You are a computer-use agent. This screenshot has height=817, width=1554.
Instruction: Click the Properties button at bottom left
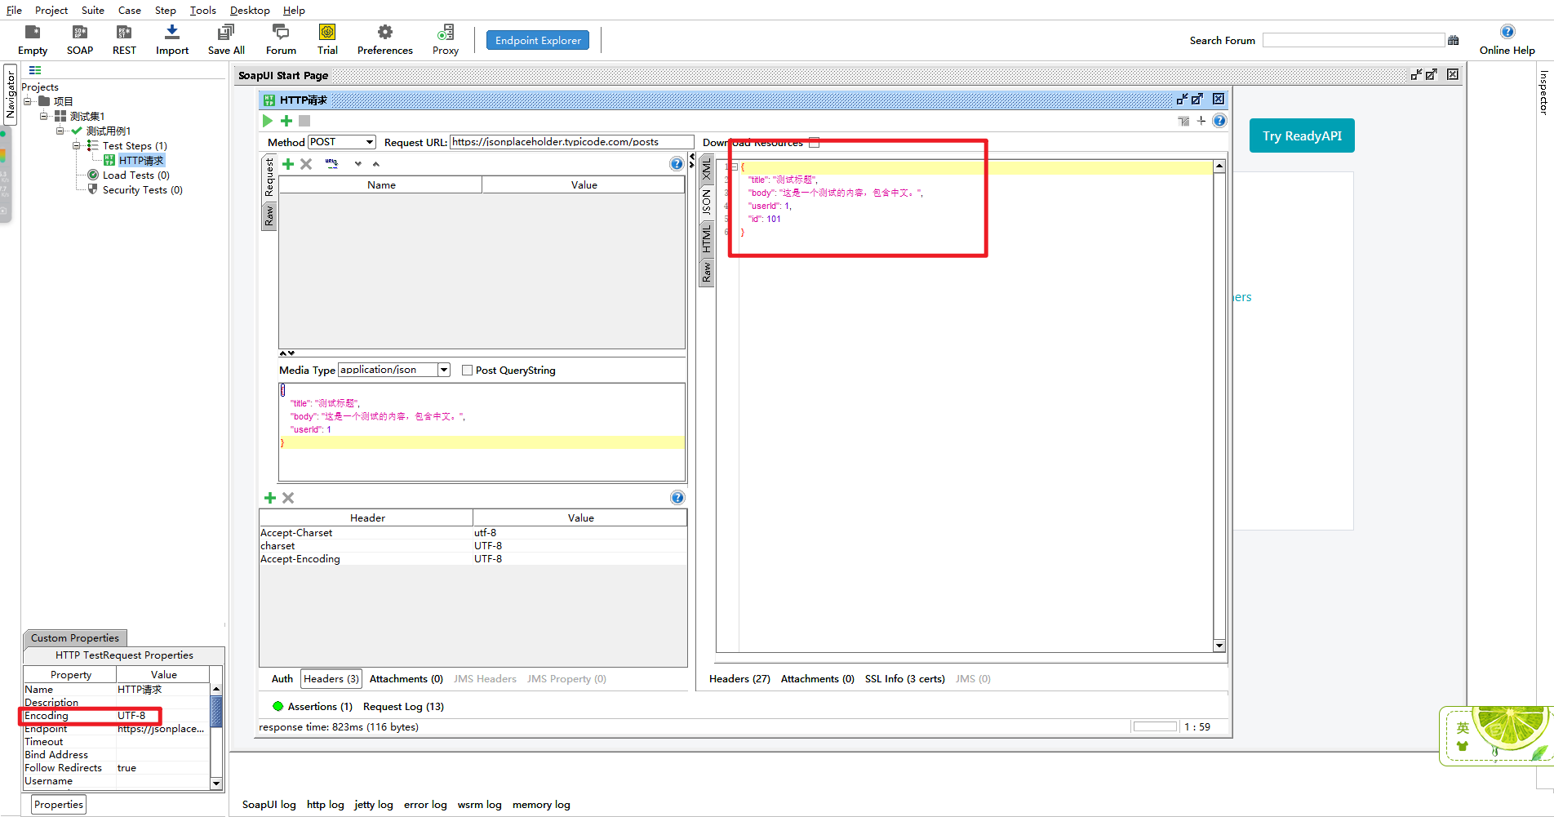point(59,805)
